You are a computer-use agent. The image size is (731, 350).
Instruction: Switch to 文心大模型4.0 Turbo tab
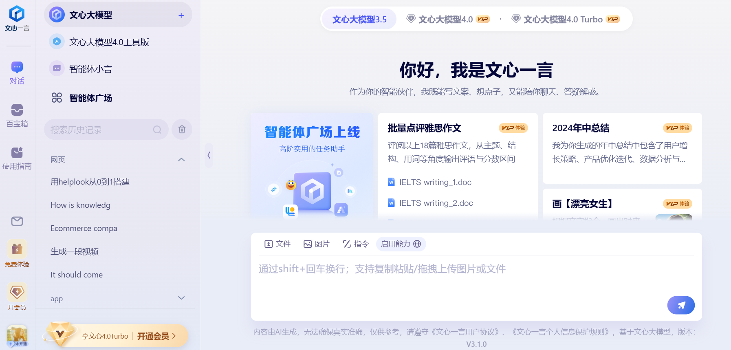coord(566,19)
